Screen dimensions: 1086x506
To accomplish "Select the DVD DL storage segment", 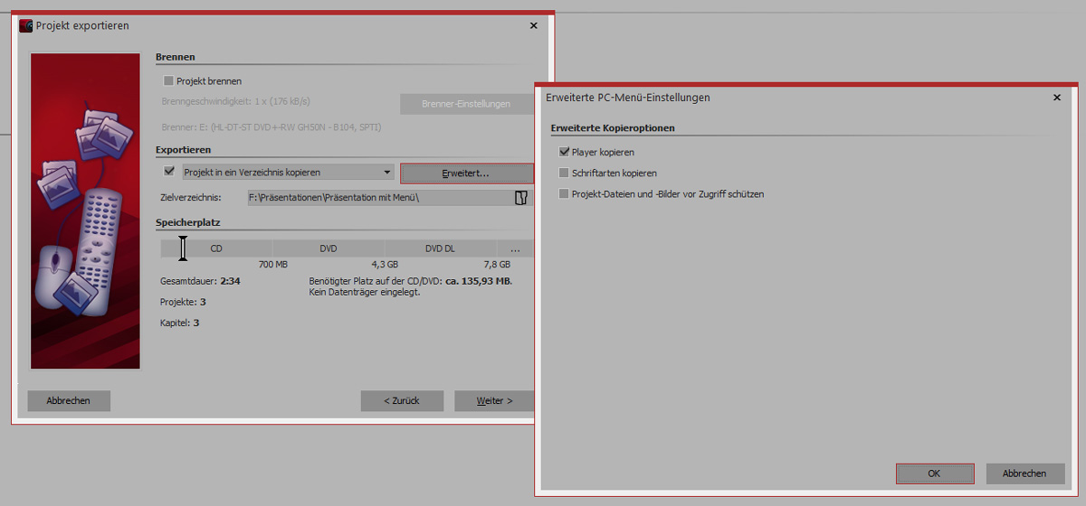I will point(440,248).
